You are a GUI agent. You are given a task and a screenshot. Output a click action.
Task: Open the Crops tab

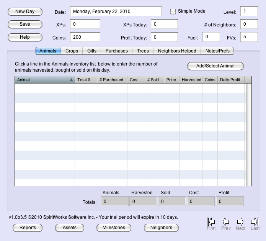(x=72, y=51)
